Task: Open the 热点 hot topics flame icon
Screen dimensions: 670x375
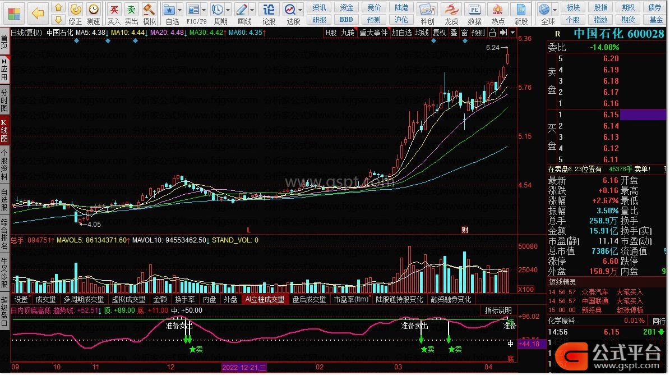Action: (x=497, y=13)
